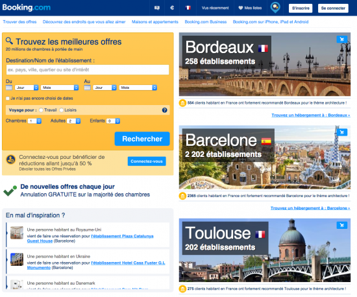Click the Rechercher button

coord(142,139)
